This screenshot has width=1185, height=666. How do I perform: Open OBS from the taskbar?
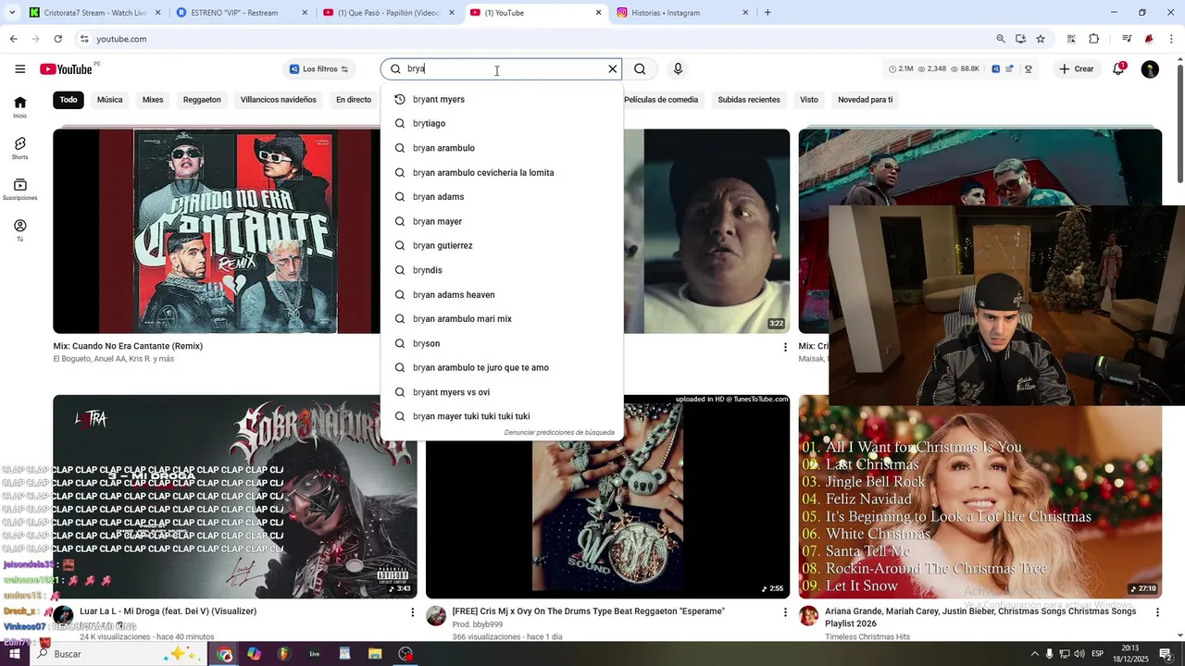pyautogui.click(x=405, y=654)
